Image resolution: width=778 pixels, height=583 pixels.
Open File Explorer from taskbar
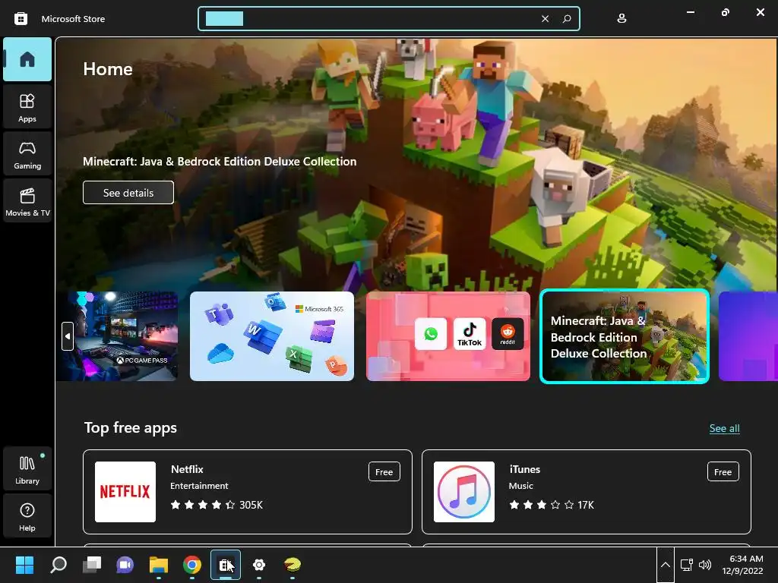(159, 565)
